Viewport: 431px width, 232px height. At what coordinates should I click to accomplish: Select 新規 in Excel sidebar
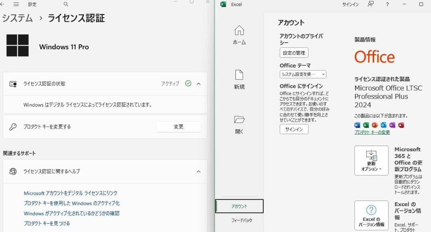click(239, 80)
